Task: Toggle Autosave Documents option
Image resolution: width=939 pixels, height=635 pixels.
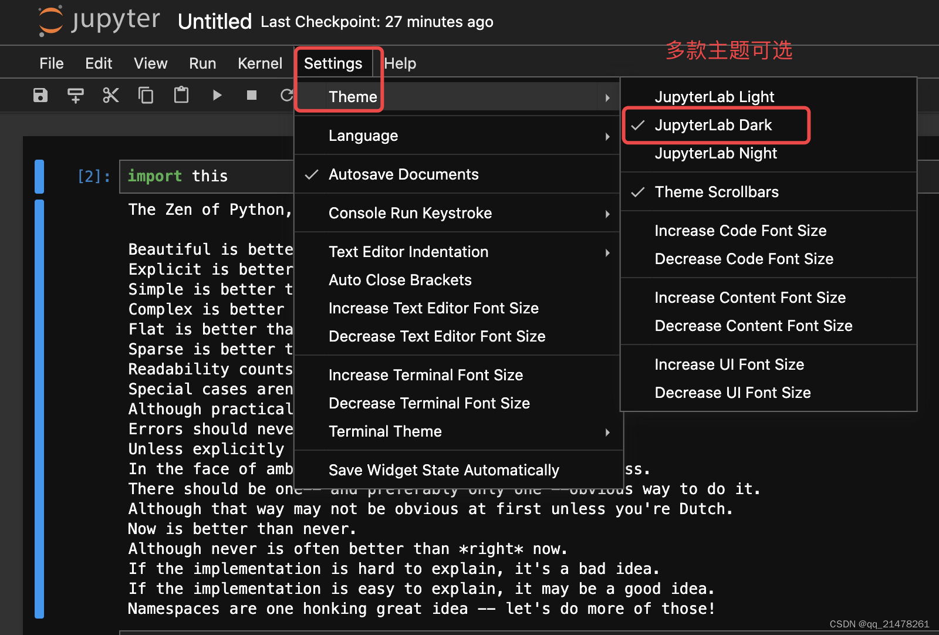Action: tap(457, 174)
